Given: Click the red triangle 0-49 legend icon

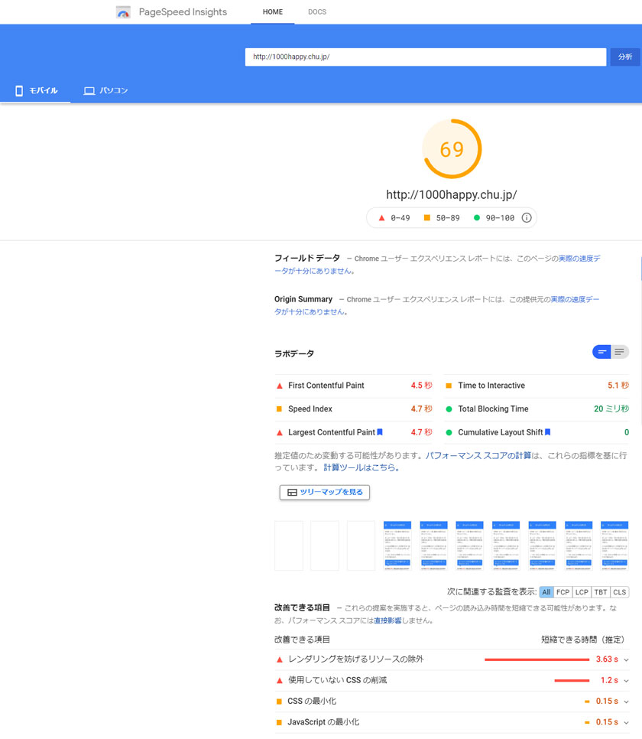Looking at the screenshot, I should 381,218.
